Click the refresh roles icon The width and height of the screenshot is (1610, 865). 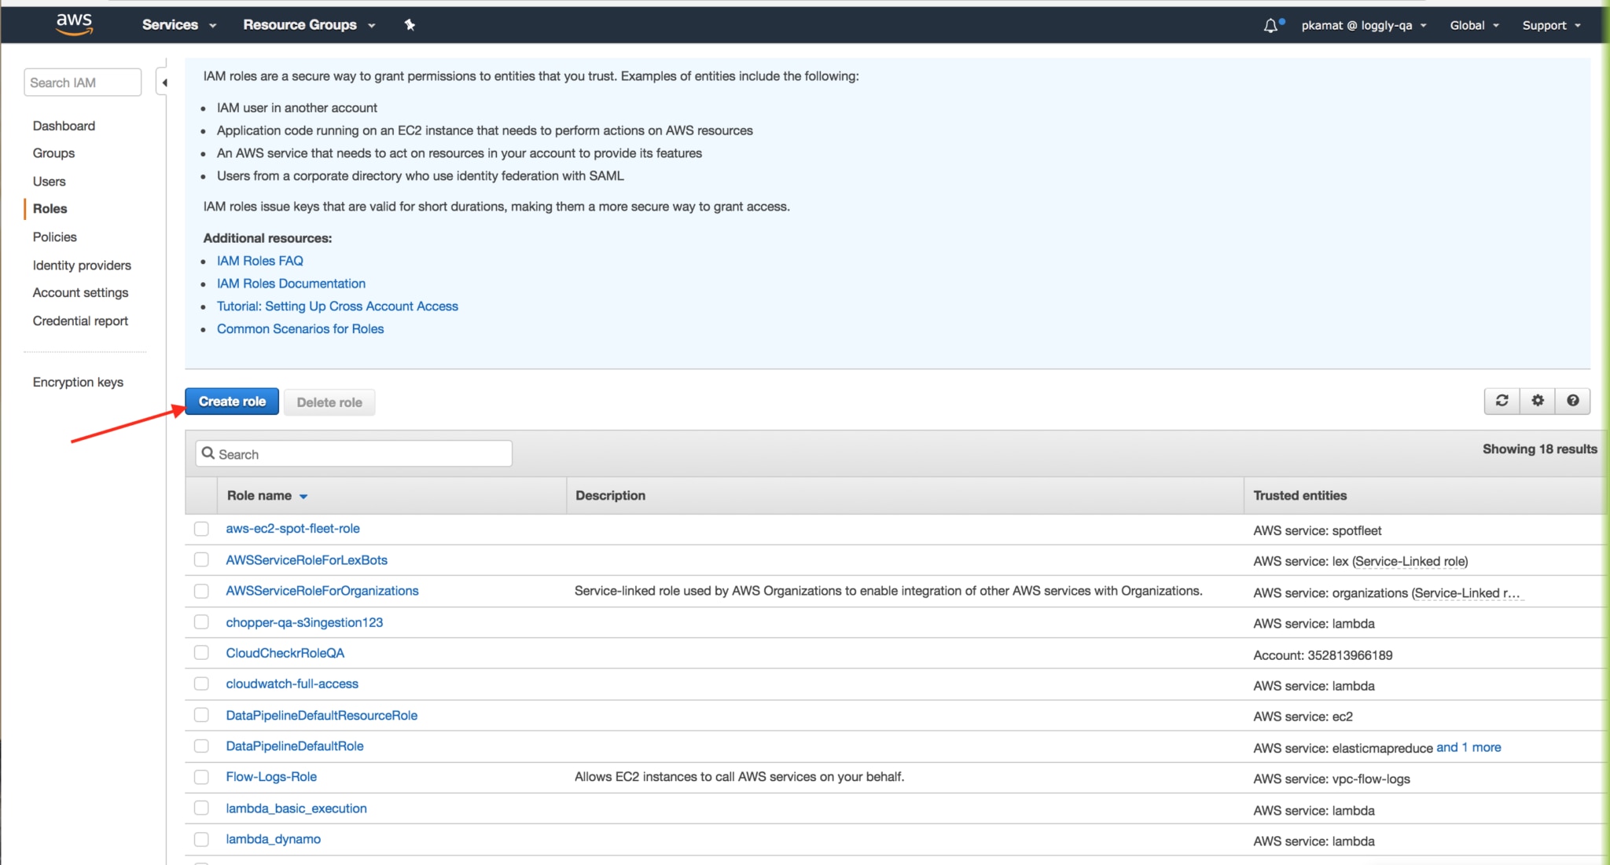pos(1502,401)
